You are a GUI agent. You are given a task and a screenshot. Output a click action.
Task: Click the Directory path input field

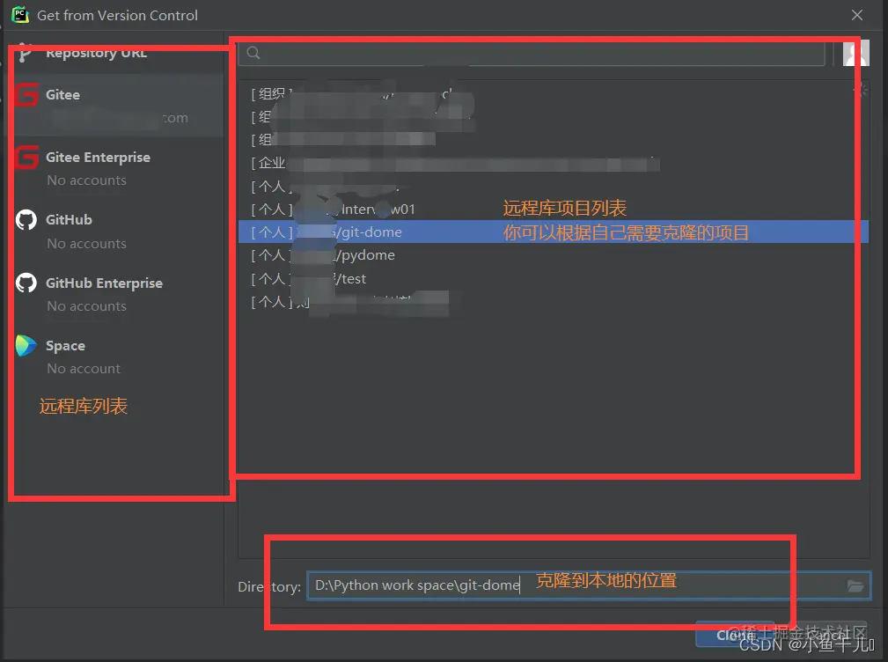(x=589, y=585)
